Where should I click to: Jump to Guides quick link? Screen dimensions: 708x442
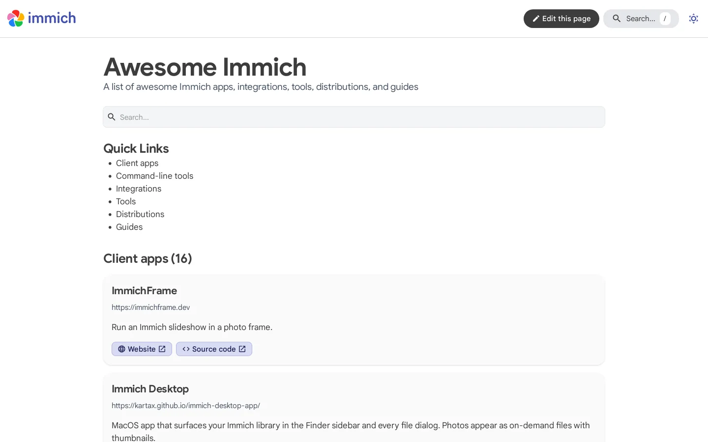(129, 227)
